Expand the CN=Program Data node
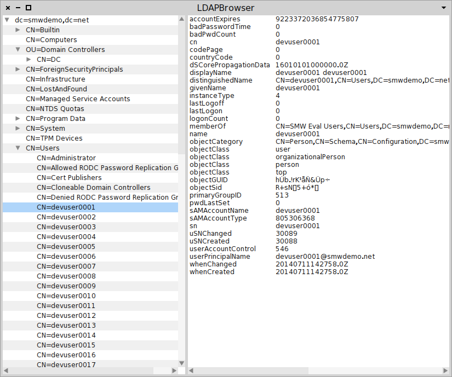The width and height of the screenshot is (452, 377). click(18, 119)
